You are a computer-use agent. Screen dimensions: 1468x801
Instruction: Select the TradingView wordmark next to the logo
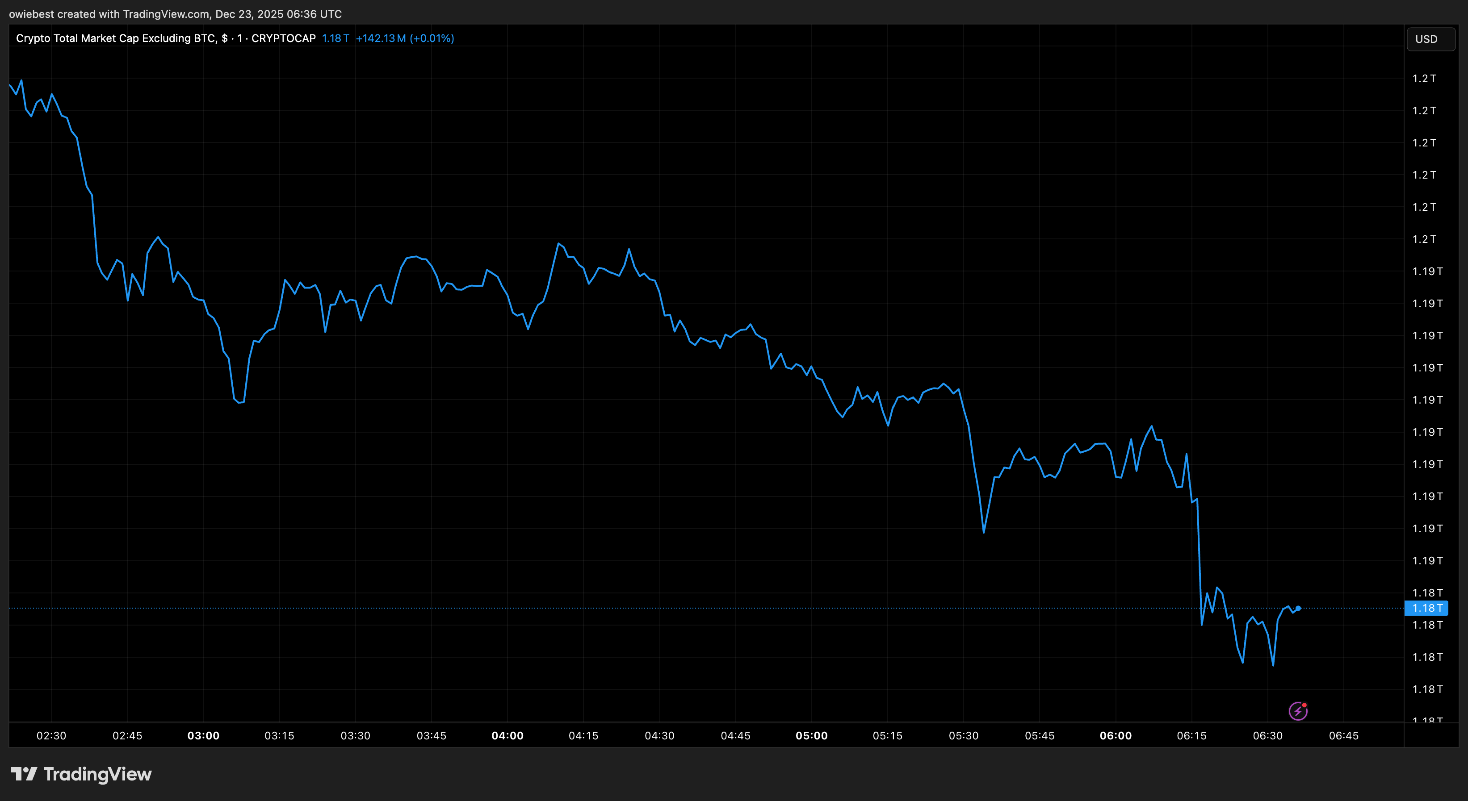pos(98,774)
